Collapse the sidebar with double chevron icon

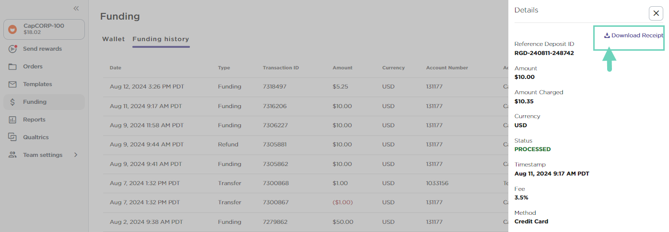click(x=76, y=9)
